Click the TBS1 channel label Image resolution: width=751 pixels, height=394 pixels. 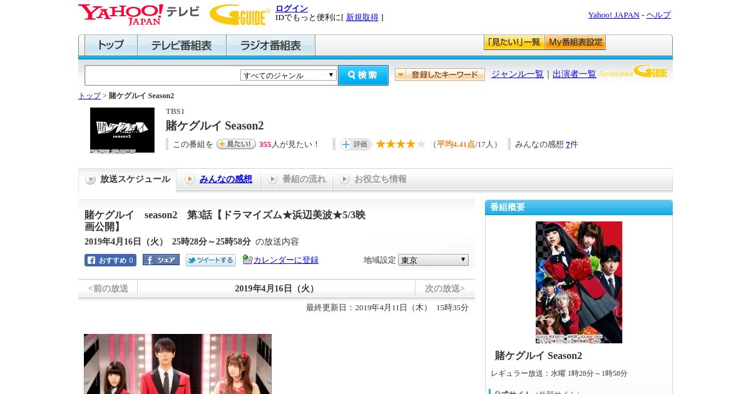tap(175, 111)
